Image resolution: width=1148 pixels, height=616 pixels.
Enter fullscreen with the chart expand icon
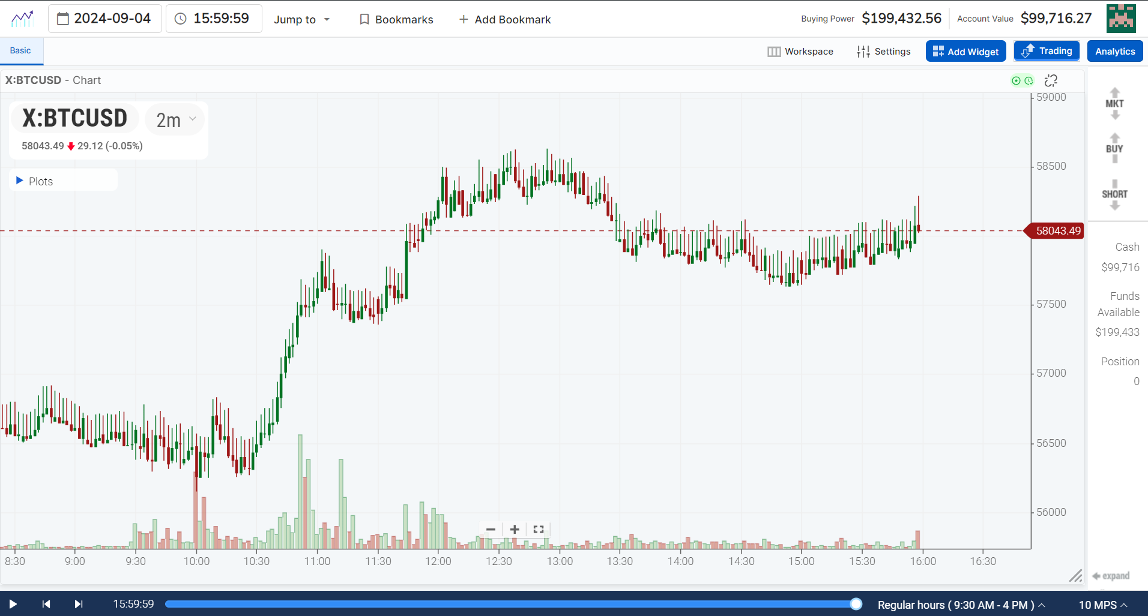[538, 529]
